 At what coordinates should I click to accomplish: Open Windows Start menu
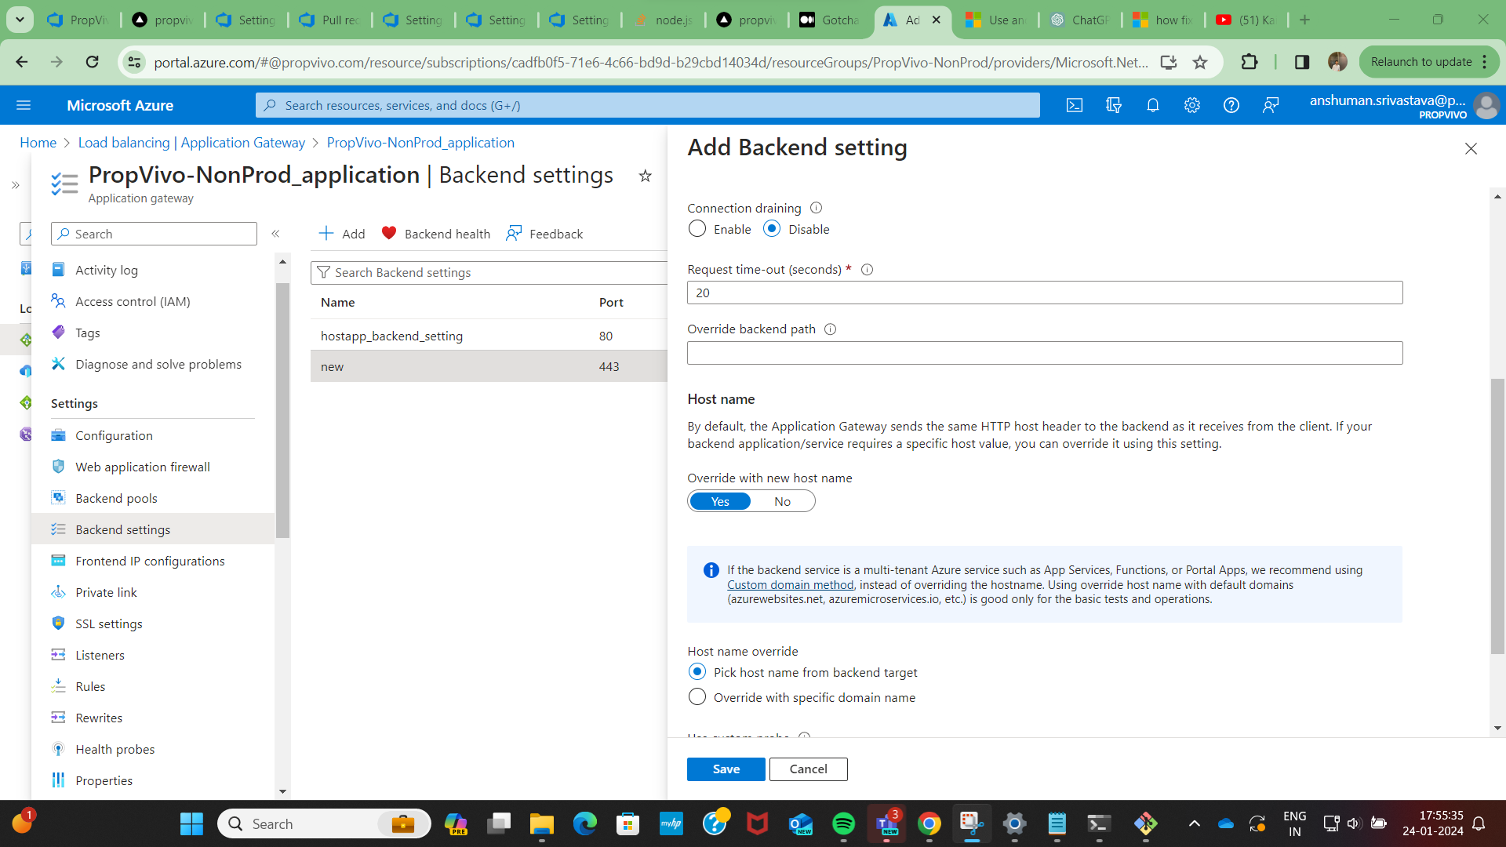[x=191, y=824]
